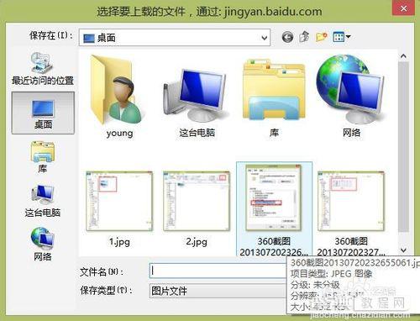420x321 pixels.
Task: Click the 文件名 input field
Action: [218, 271]
